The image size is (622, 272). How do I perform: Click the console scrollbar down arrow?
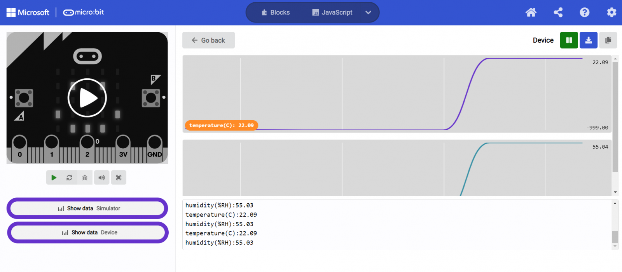click(x=615, y=246)
